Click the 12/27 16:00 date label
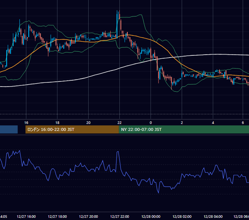This screenshot has width=249, height=220. click(x=26, y=216)
